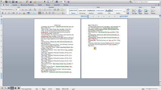Increase font size with grow button
This screenshot has width=161, height=90.
23,9
